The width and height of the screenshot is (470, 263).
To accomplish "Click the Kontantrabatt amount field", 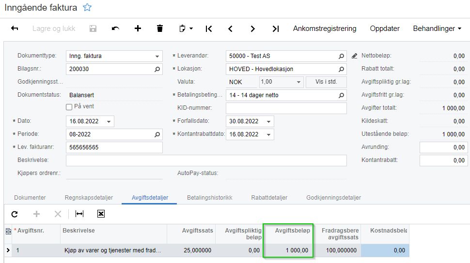I will pyautogui.click(x=443, y=161).
